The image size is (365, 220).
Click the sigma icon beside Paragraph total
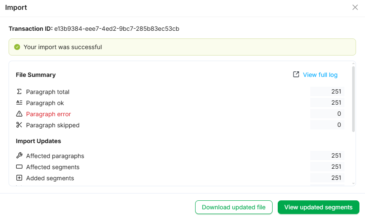[x=19, y=91]
